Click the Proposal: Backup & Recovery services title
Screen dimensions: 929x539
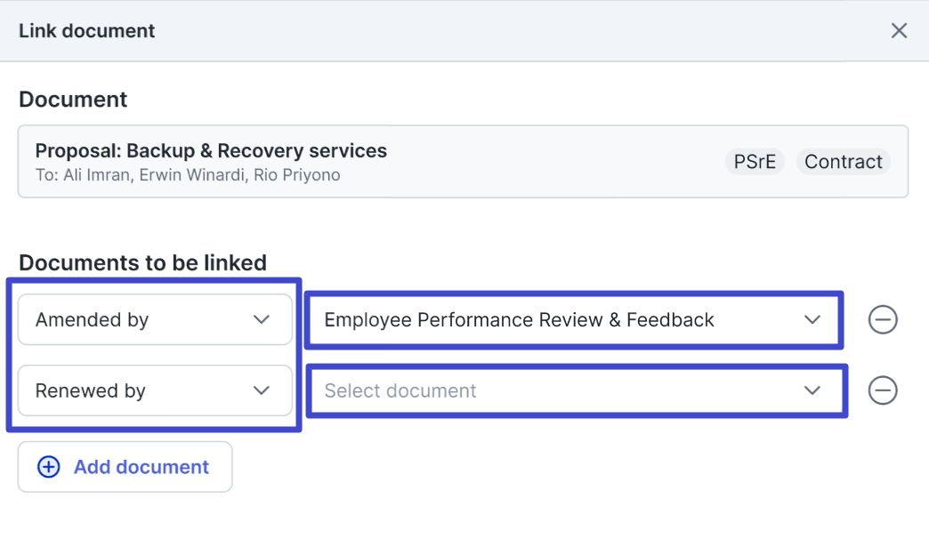(x=211, y=150)
